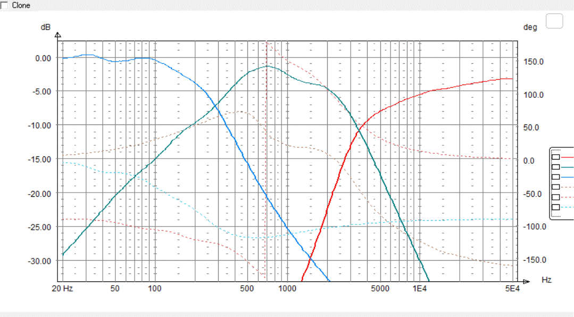Viewport: 574px width, 317px height.
Task: Click the deg axis unit label
Action: [530, 27]
